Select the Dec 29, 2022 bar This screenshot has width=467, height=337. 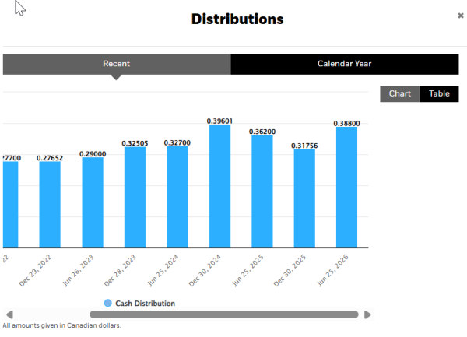coord(50,205)
